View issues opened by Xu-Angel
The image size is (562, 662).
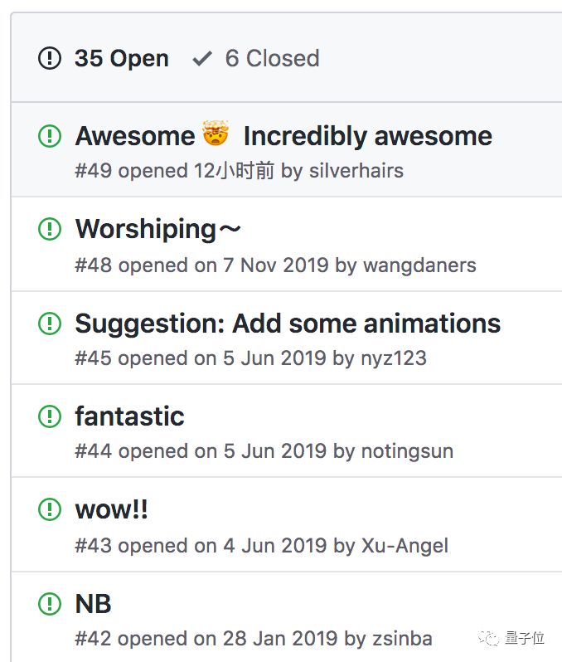pyautogui.click(x=405, y=545)
